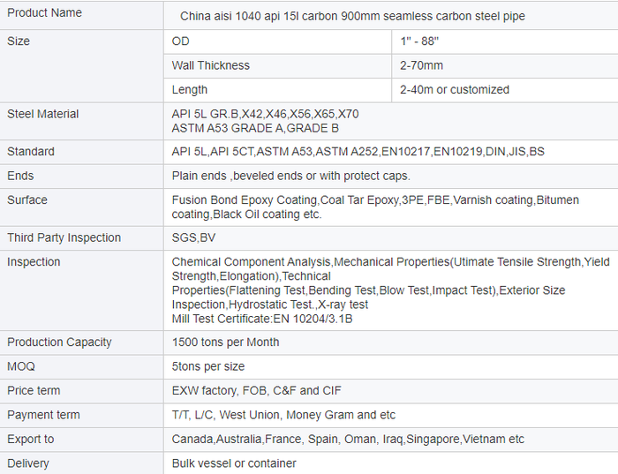This screenshot has width=618, height=474.
Task: Click the SGS,BV inspection value
Action: tap(193, 237)
